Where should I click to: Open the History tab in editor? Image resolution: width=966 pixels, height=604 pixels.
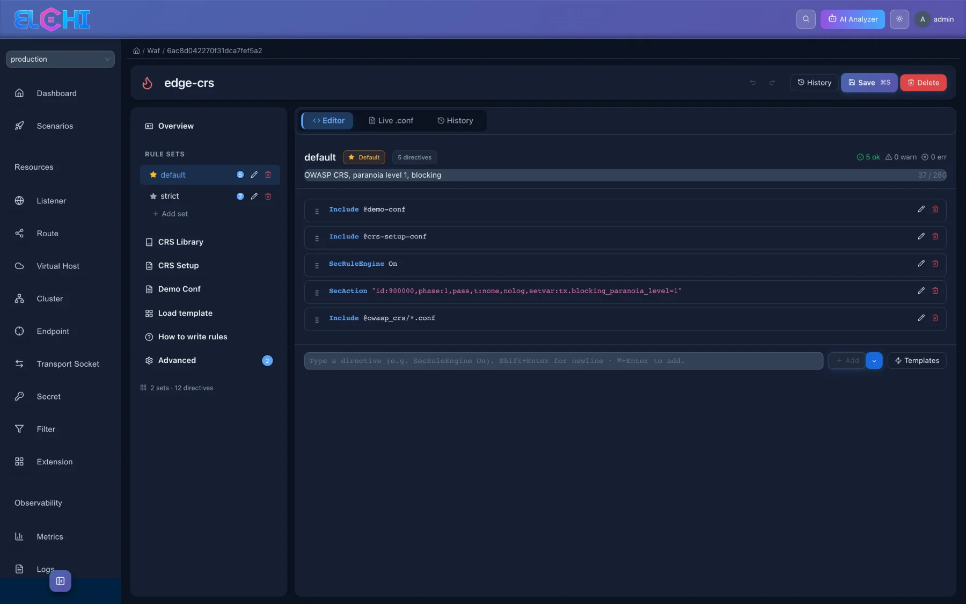pos(455,121)
